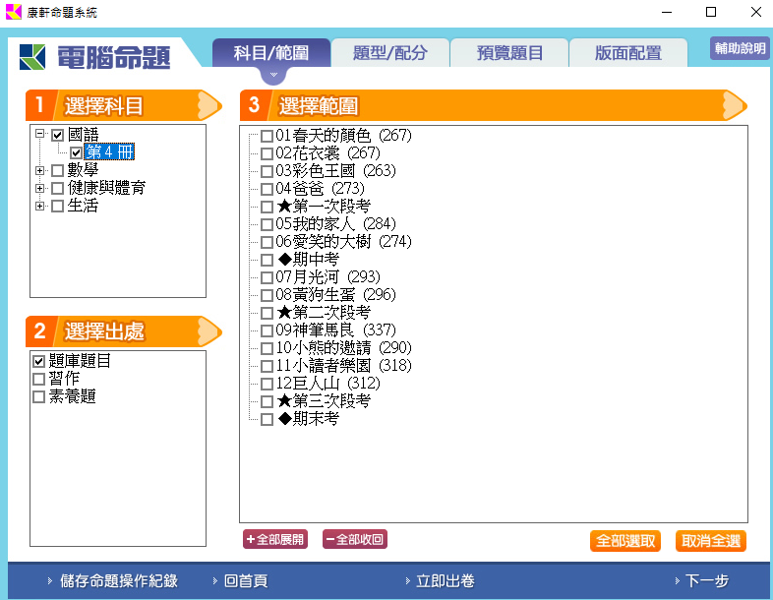Image resolution: width=773 pixels, height=600 pixels.
Task: Expand the 健康與體育 tree node
Action: (x=40, y=189)
